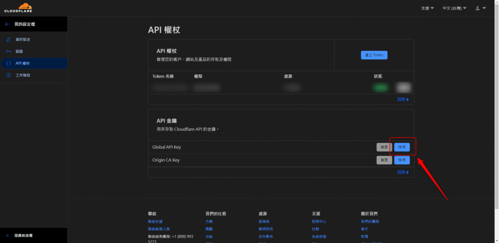Viewport: 499px width, 243px height.
Task: View the Global API Key
Action: (402, 147)
